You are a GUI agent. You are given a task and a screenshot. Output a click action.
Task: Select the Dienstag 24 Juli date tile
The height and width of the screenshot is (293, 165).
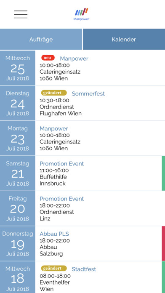pyautogui.click(x=18, y=103)
